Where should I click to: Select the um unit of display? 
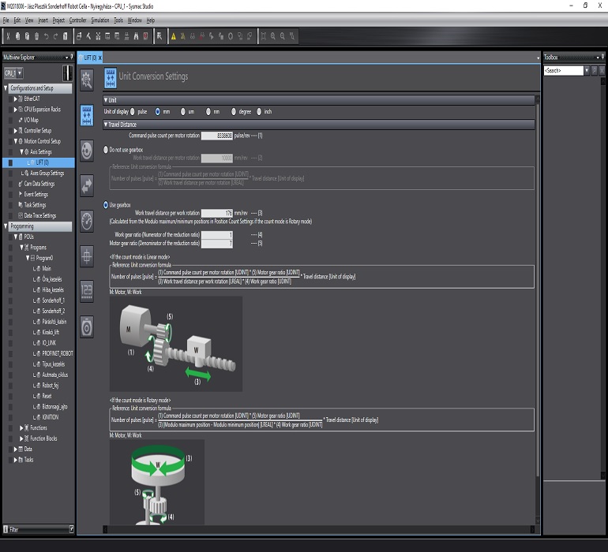point(182,111)
